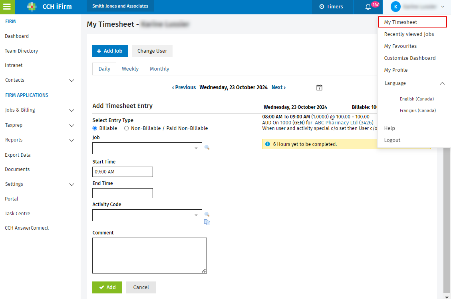Click the End Time field
Image resolution: width=451 pixels, height=299 pixels.
[x=123, y=193]
